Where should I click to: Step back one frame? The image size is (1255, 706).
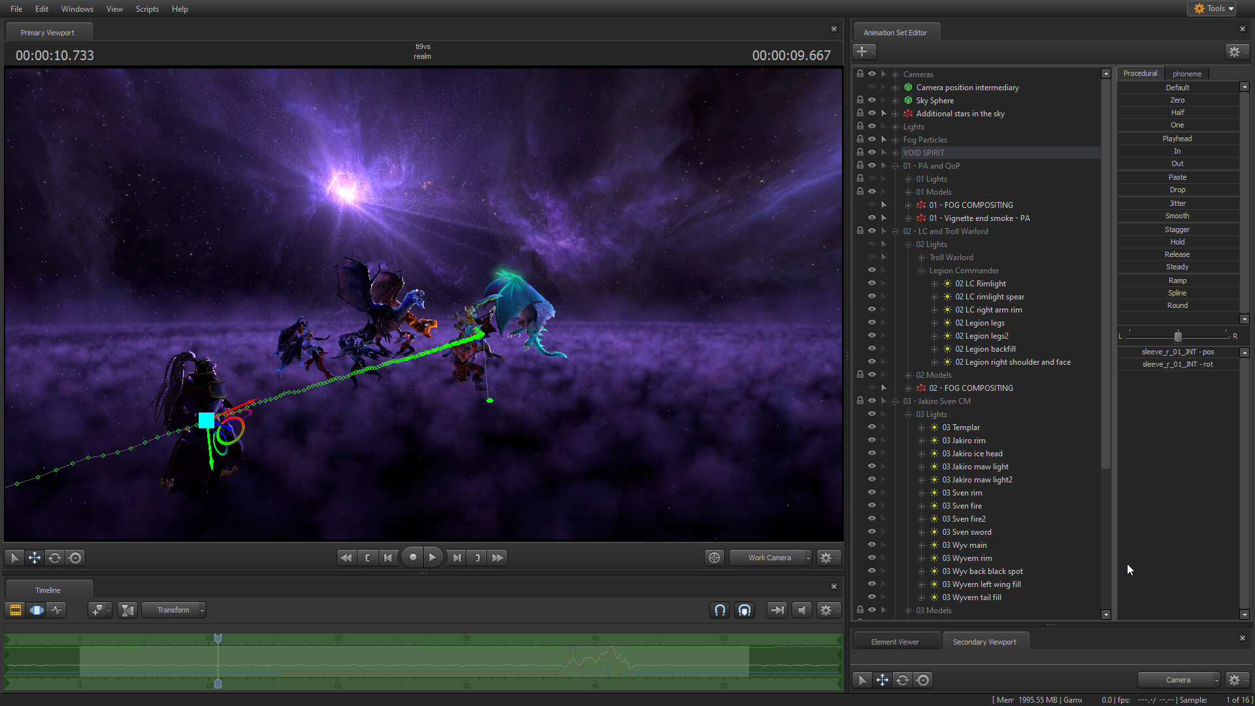click(388, 558)
